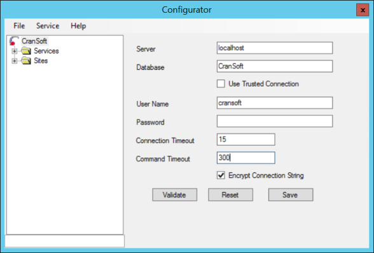Uncheck Encrypt Connection String checkbox
The width and height of the screenshot is (374, 253).
(x=221, y=175)
